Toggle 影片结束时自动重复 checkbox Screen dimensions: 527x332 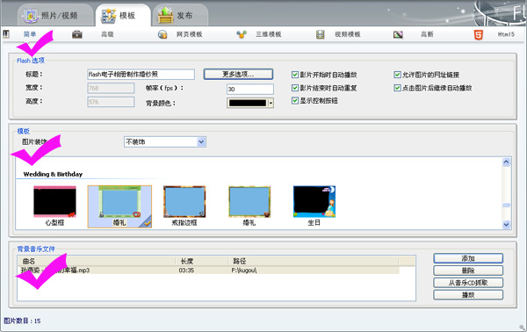point(295,88)
